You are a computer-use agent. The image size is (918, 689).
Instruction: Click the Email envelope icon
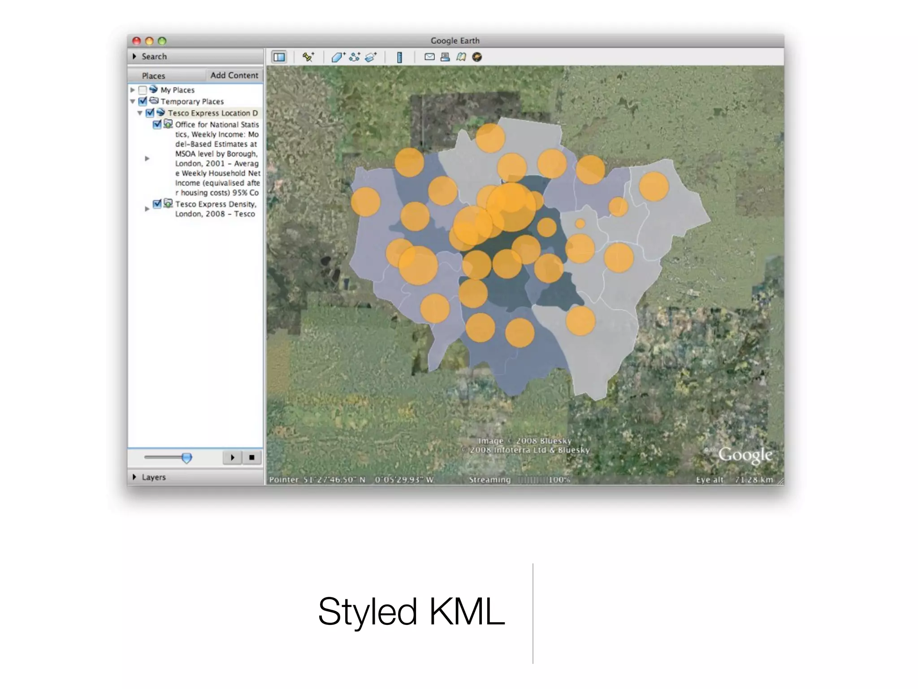click(429, 57)
